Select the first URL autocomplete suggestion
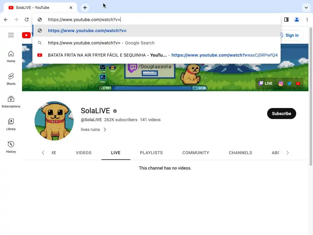 [156, 31]
